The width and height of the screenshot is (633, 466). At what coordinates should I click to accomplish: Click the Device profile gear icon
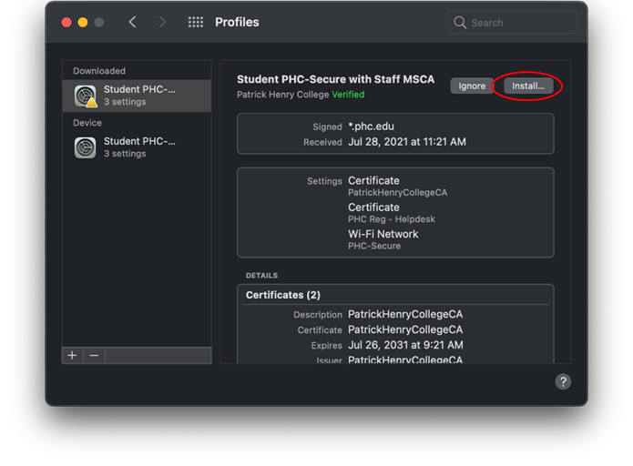(86, 147)
